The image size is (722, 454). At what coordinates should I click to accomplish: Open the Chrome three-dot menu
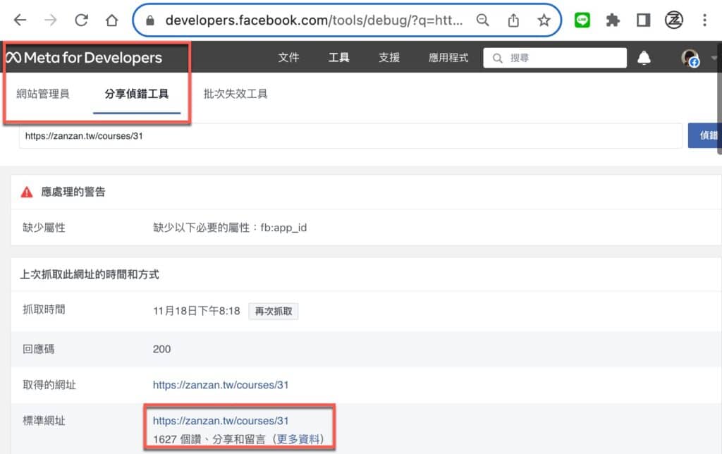704,20
